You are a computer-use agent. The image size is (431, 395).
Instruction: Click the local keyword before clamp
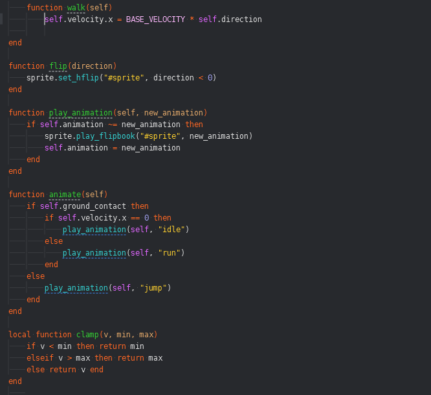pos(20,335)
